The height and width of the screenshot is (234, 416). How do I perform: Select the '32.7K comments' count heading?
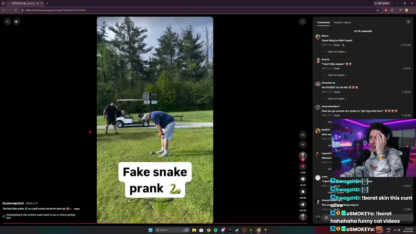coord(363,31)
